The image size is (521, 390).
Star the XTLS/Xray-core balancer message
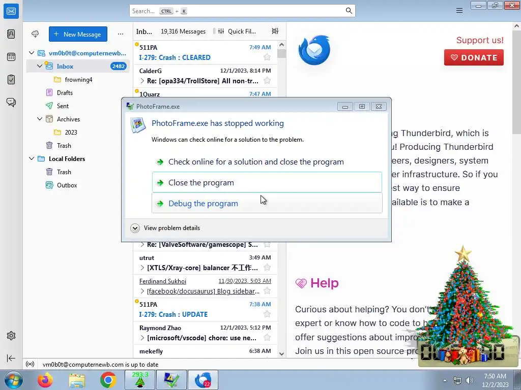[x=267, y=267]
